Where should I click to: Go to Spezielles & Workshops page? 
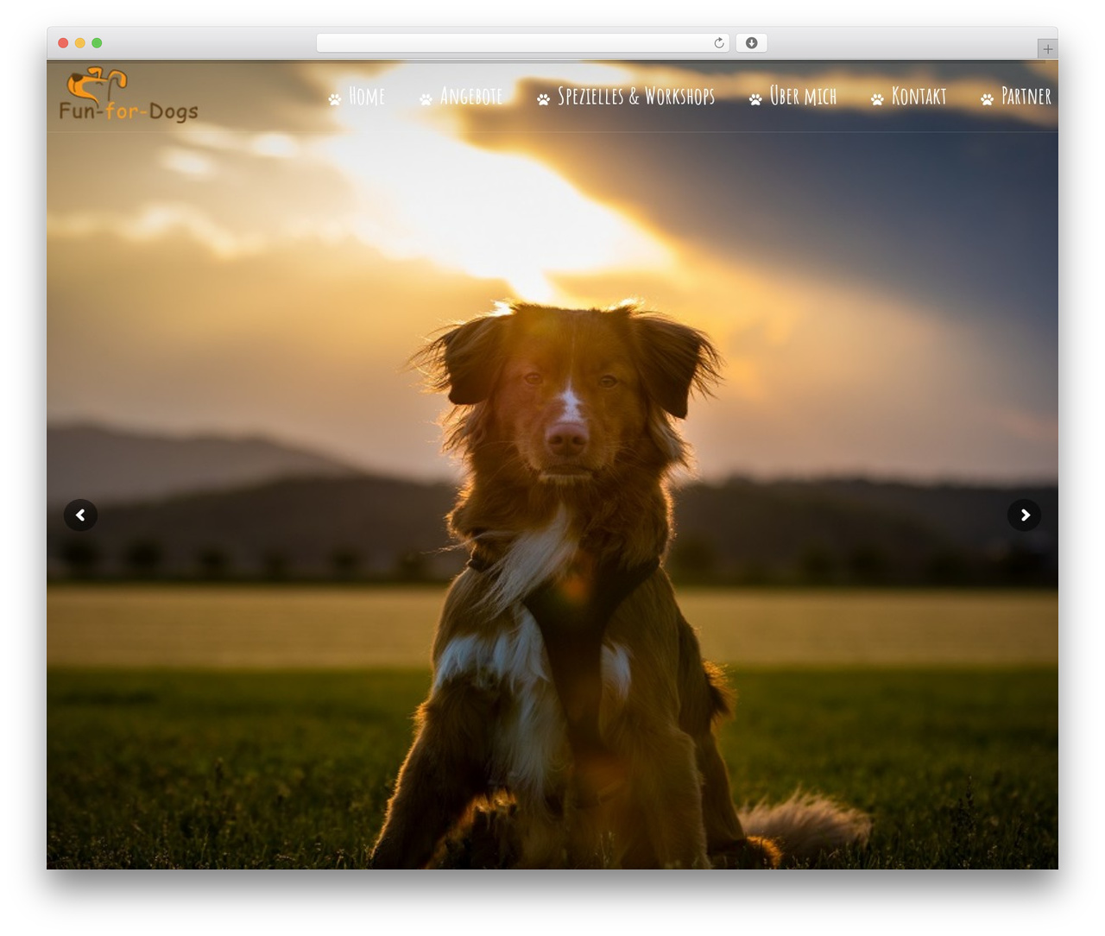click(636, 96)
